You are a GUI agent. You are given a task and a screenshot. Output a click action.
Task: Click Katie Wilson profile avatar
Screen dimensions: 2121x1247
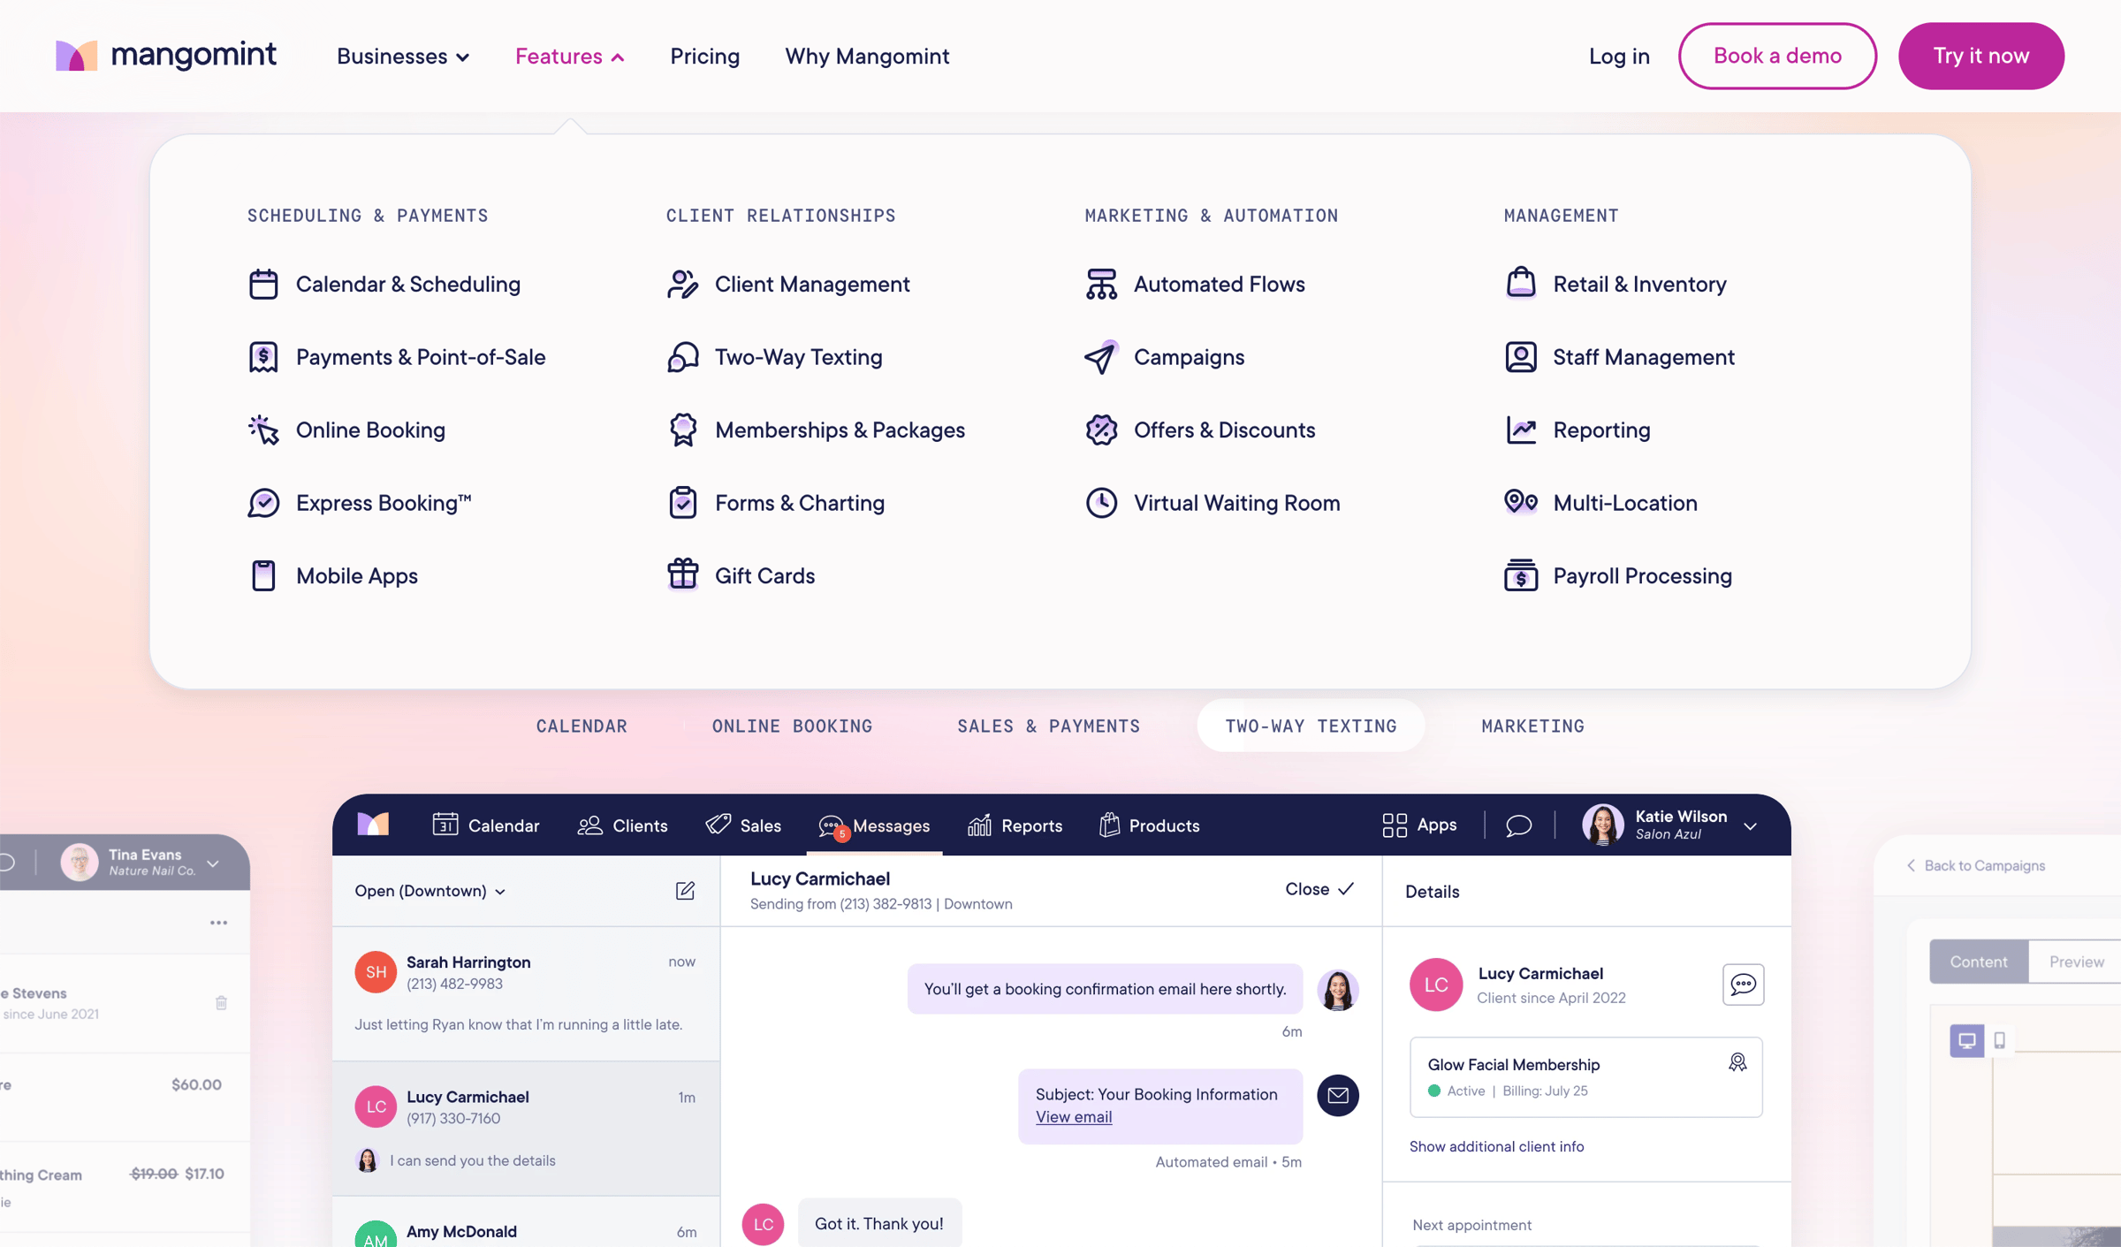(1602, 825)
